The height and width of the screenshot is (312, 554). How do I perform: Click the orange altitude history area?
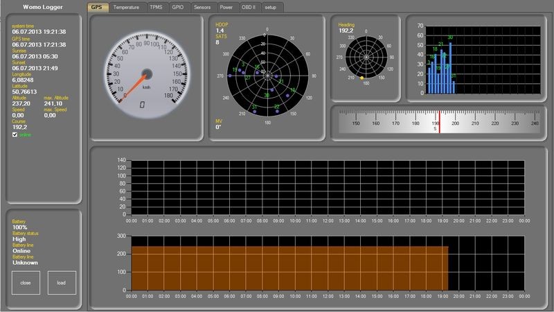(289, 268)
